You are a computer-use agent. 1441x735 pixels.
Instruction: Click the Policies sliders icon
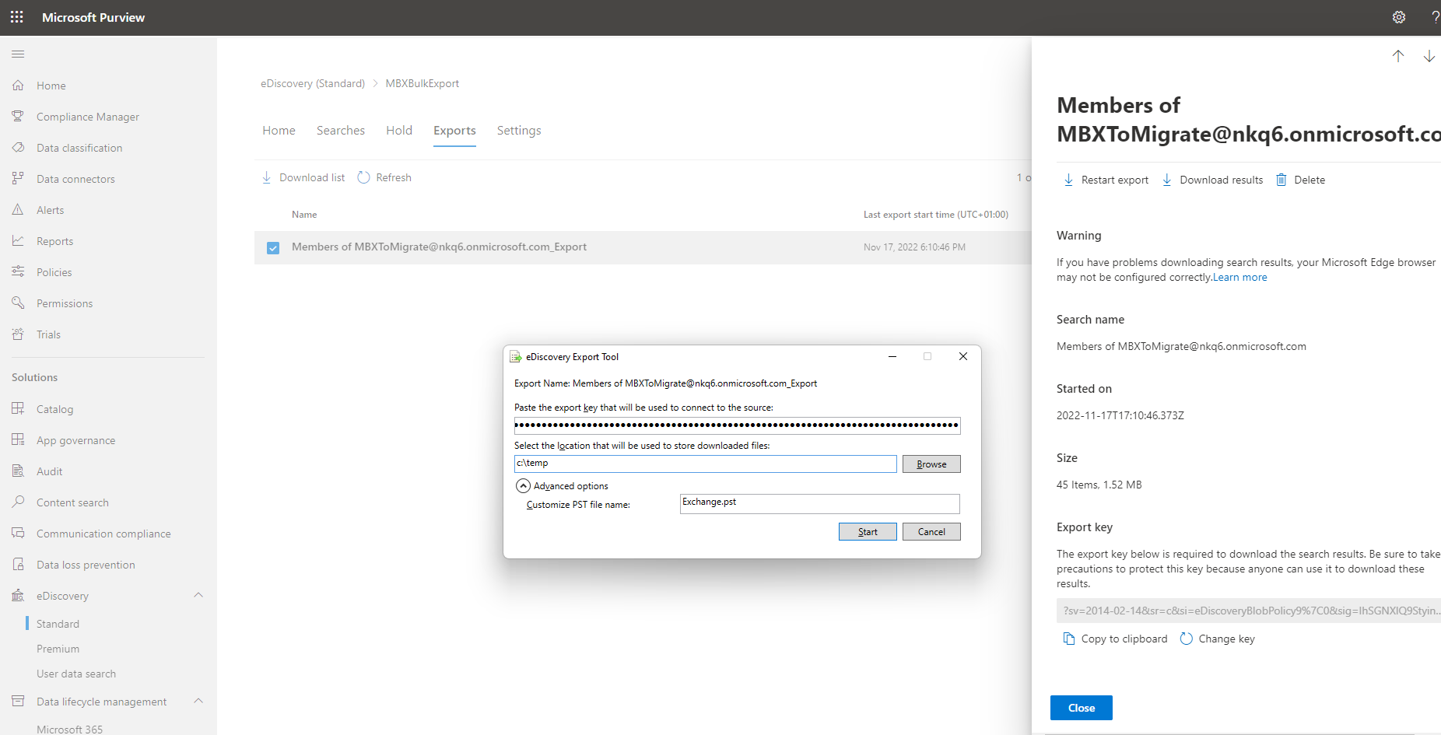[18, 272]
